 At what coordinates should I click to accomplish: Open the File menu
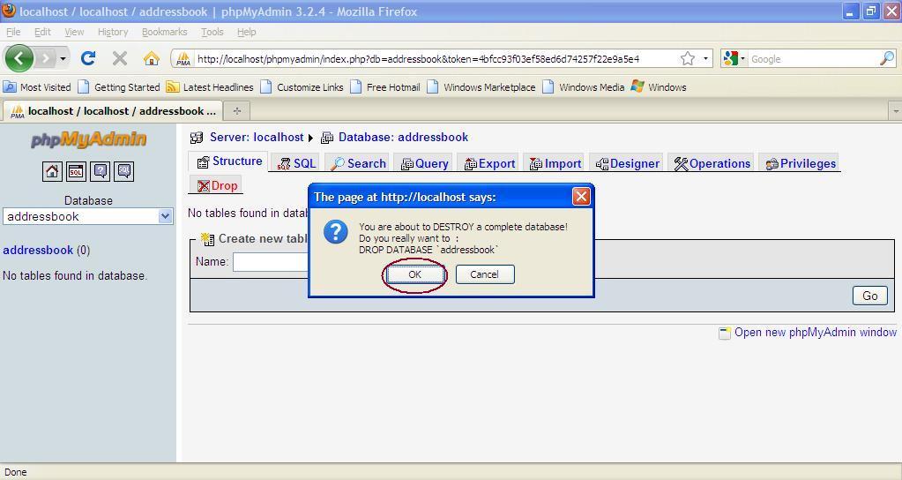pyautogui.click(x=13, y=33)
